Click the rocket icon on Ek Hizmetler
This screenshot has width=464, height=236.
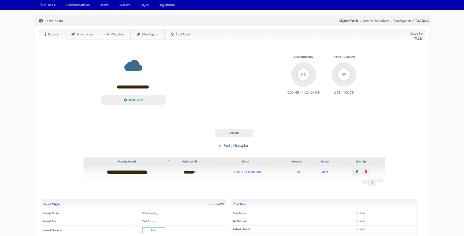coord(73,34)
